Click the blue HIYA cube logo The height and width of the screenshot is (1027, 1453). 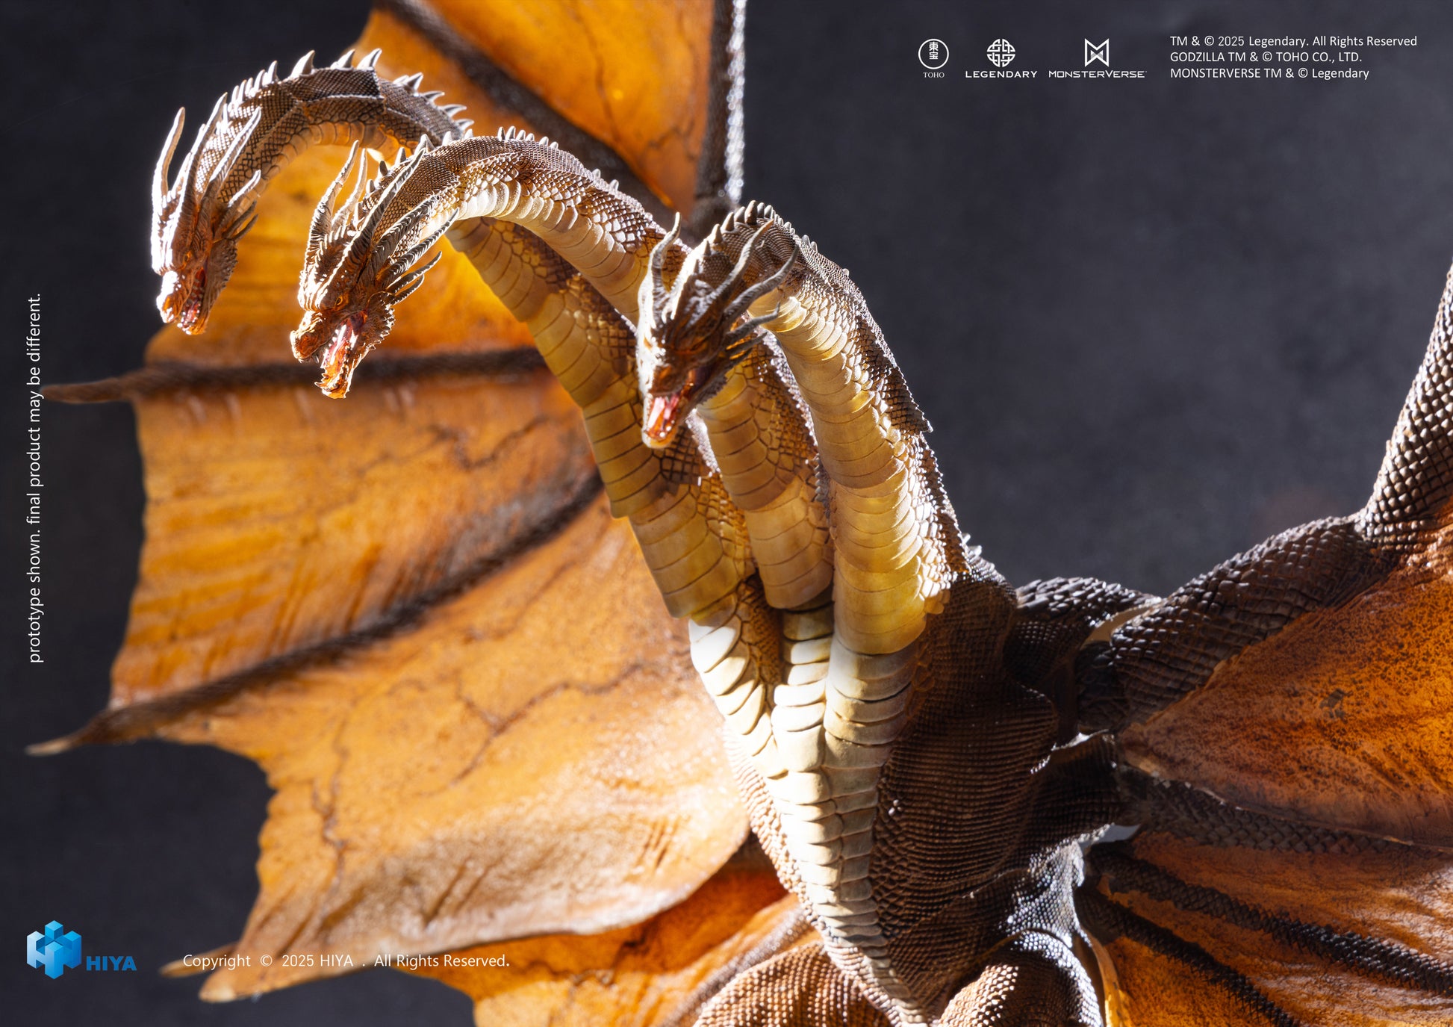click(x=54, y=949)
